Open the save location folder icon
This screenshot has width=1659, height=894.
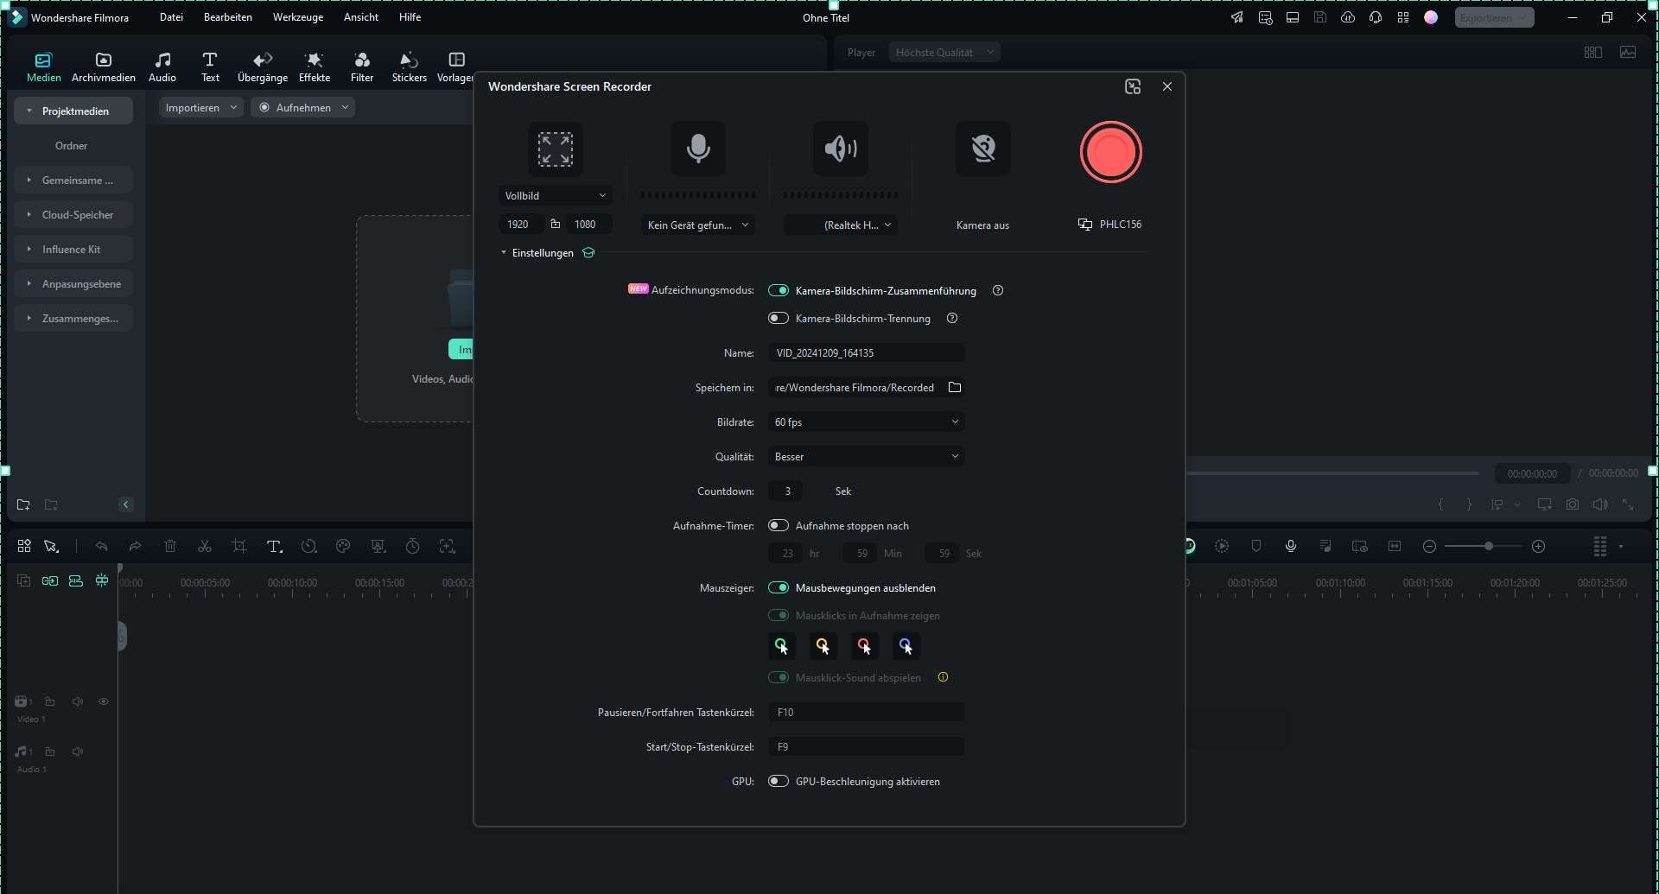coord(955,387)
